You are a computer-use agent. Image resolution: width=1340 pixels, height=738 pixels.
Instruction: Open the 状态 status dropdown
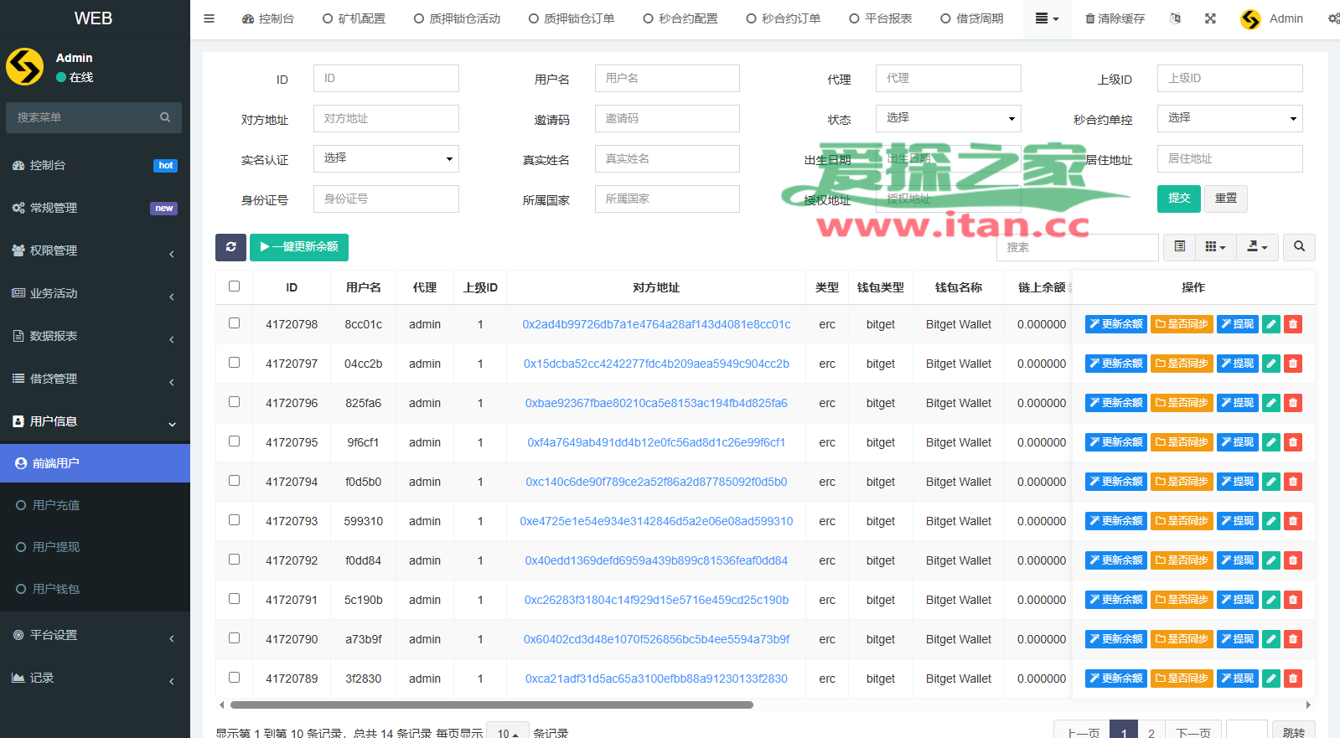point(949,118)
